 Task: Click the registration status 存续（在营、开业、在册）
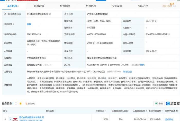click(x=99, y=21)
